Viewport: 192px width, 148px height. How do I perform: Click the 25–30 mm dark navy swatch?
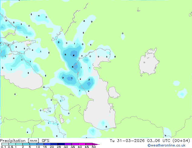pos(61,144)
